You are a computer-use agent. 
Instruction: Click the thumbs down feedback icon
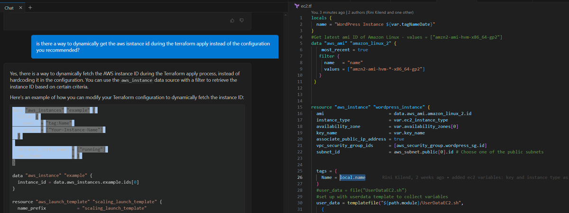pyautogui.click(x=241, y=20)
